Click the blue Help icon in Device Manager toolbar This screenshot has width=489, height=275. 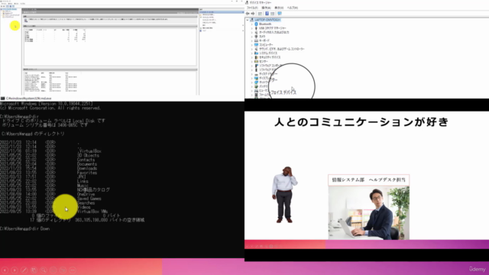click(267, 14)
